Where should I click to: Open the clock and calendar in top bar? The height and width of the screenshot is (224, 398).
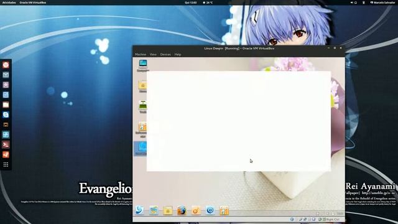click(x=191, y=2)
